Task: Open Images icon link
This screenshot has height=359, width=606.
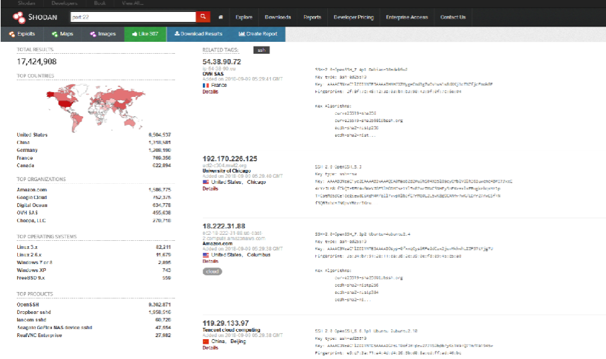Action: coord(103,34)
